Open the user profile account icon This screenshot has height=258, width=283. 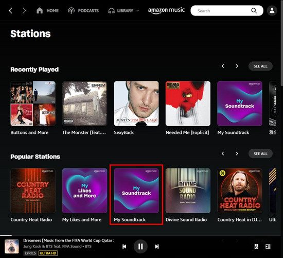point(272,11)
